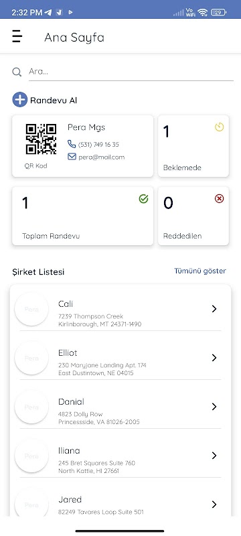Image resolution: width=241 pixels, height=536 pixels.
Task: Open the hamburger navigation menu
Action: pos(17,36)
